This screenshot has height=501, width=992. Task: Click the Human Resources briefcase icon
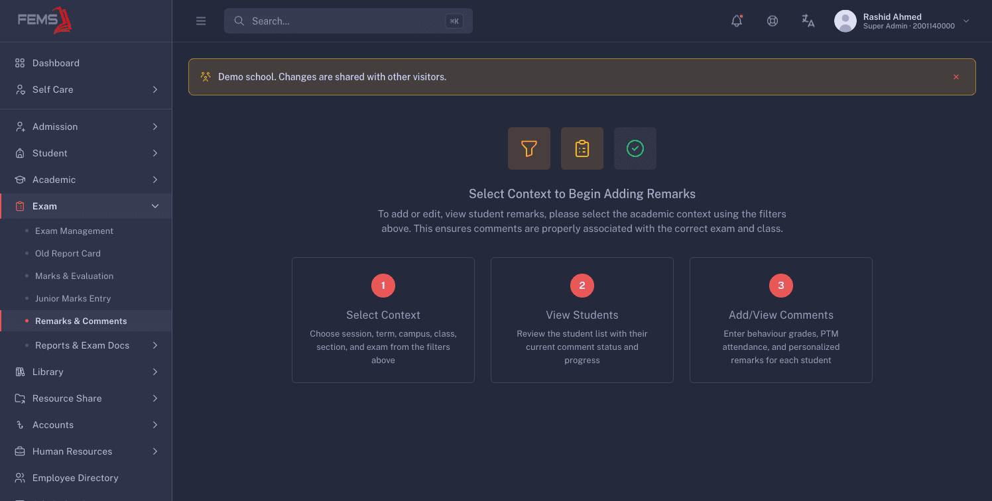20,451
